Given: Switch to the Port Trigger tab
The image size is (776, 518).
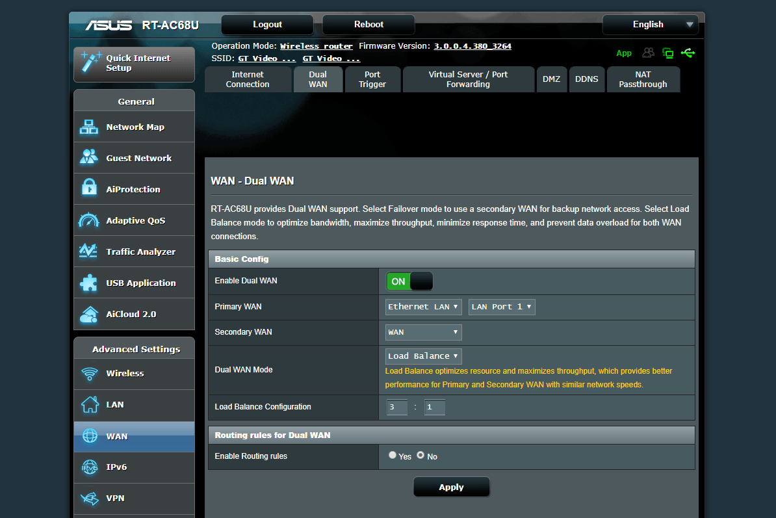Looking at the screenshot, I should pos(372,79).
